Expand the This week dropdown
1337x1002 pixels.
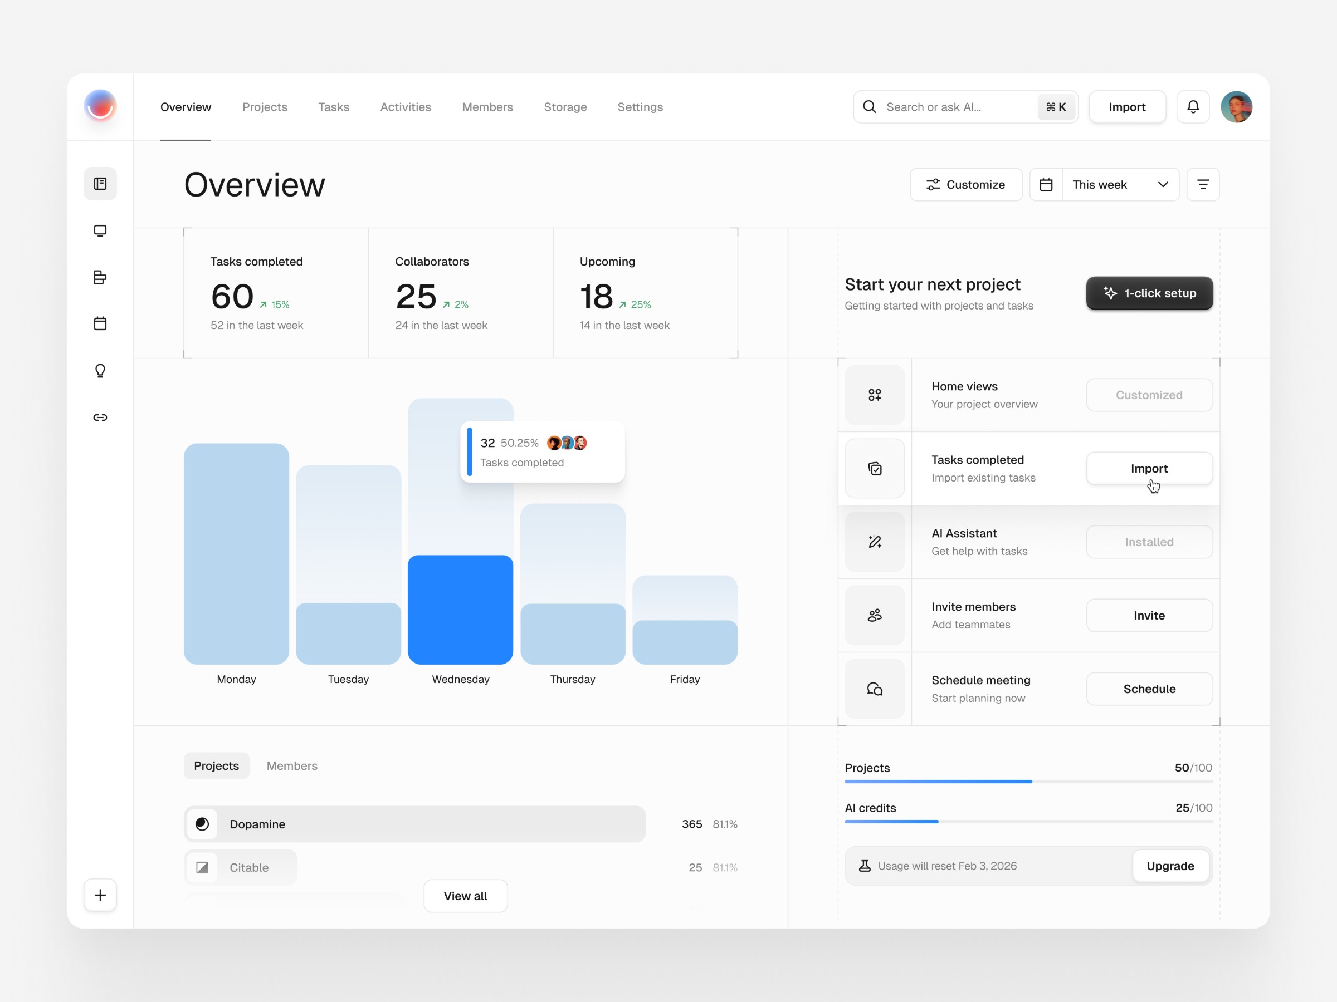click(1120, 185)
